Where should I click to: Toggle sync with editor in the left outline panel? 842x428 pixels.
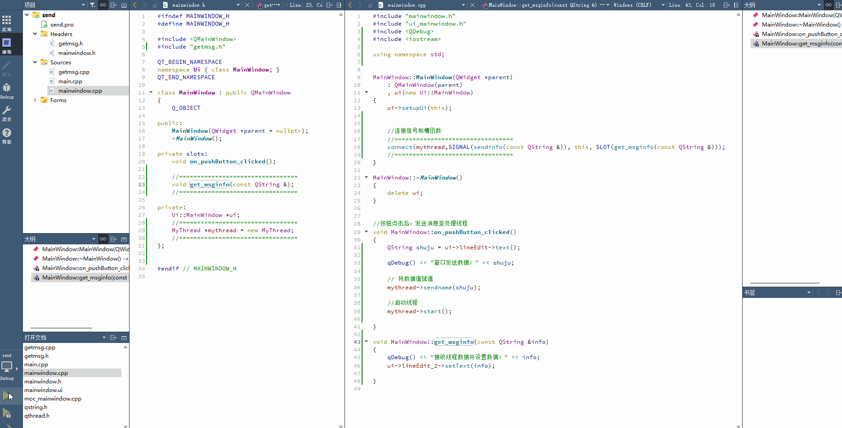pos(103,239)
